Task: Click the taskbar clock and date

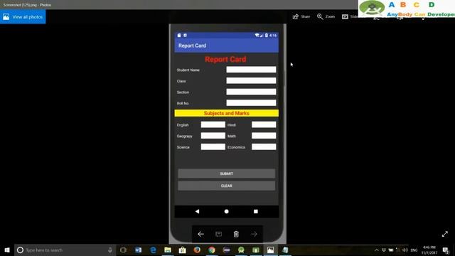Action: click(429, 250)
